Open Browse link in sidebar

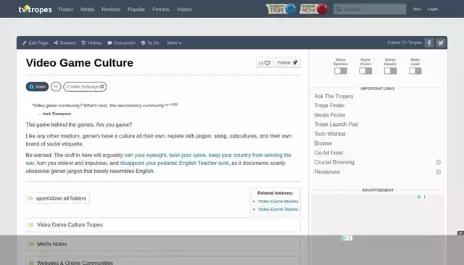[x=323, y=143]
